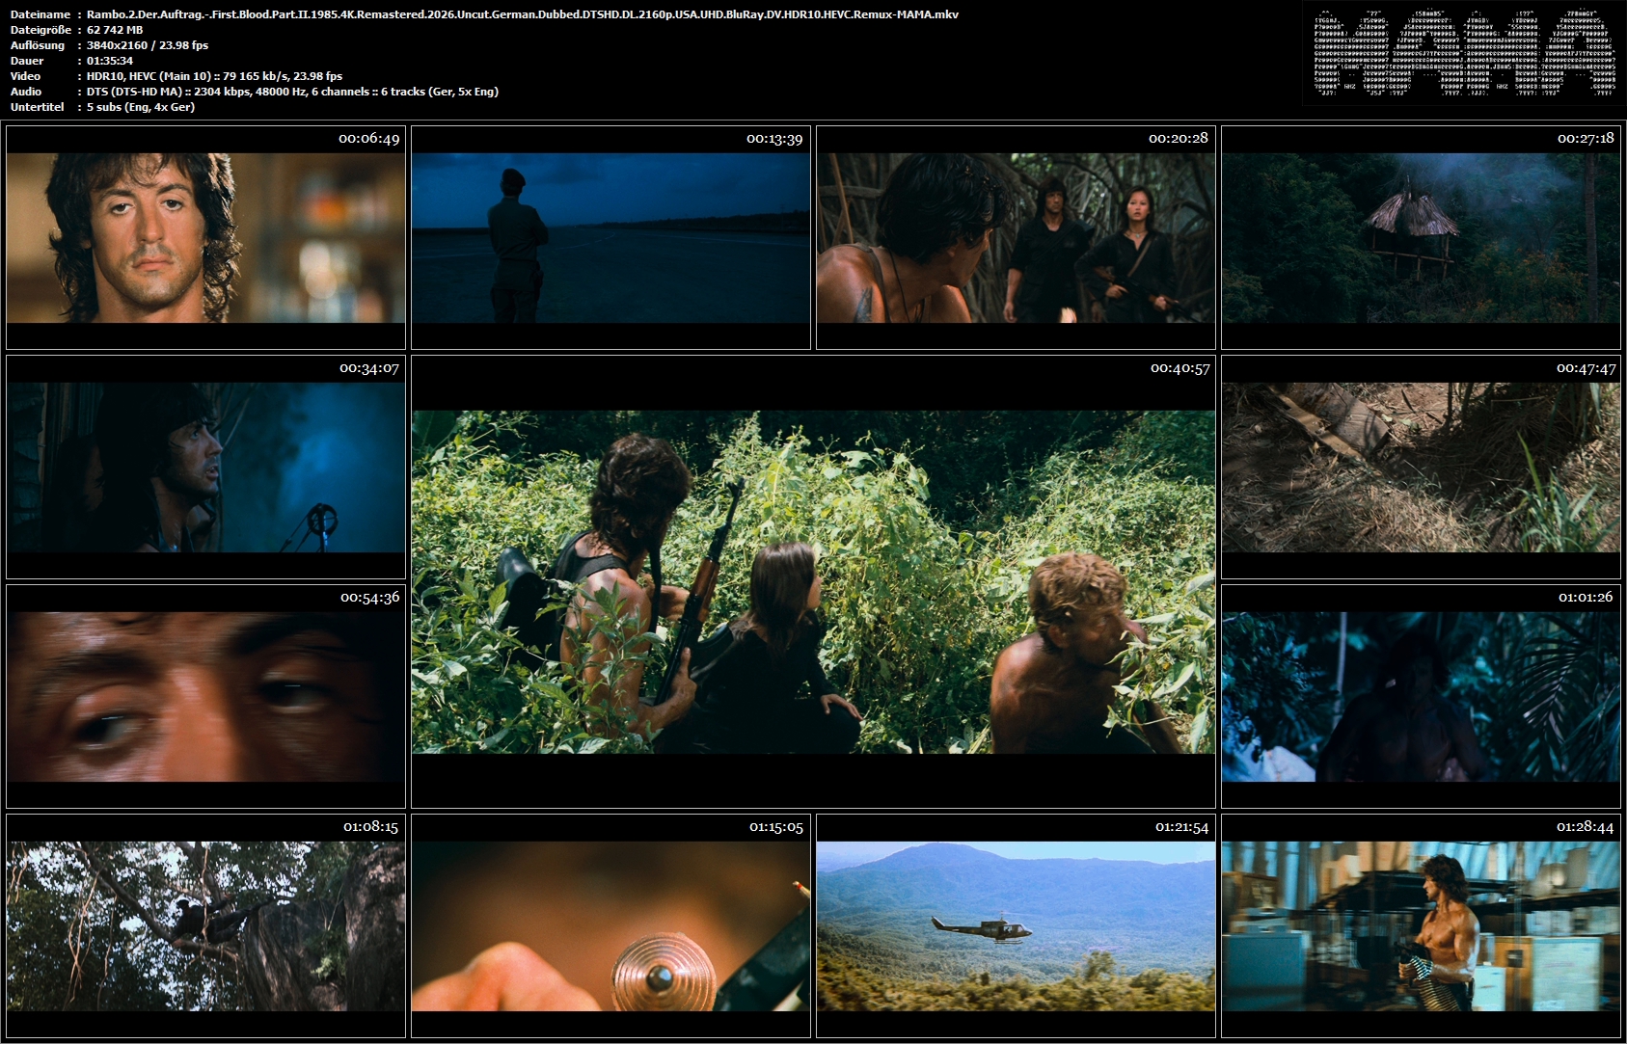This screenshot has height=1044, width=1627.
Task: Open the eye close-up frame at 00:54:36
Action: pyautogui.click(x=205, y=696)
